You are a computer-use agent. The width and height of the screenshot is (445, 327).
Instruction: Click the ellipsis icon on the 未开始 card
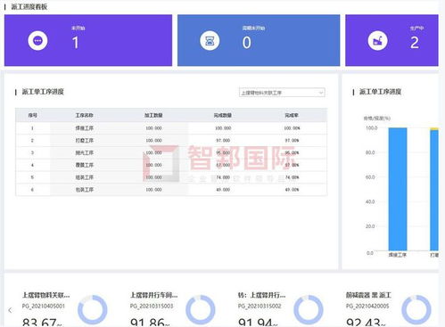37,40
